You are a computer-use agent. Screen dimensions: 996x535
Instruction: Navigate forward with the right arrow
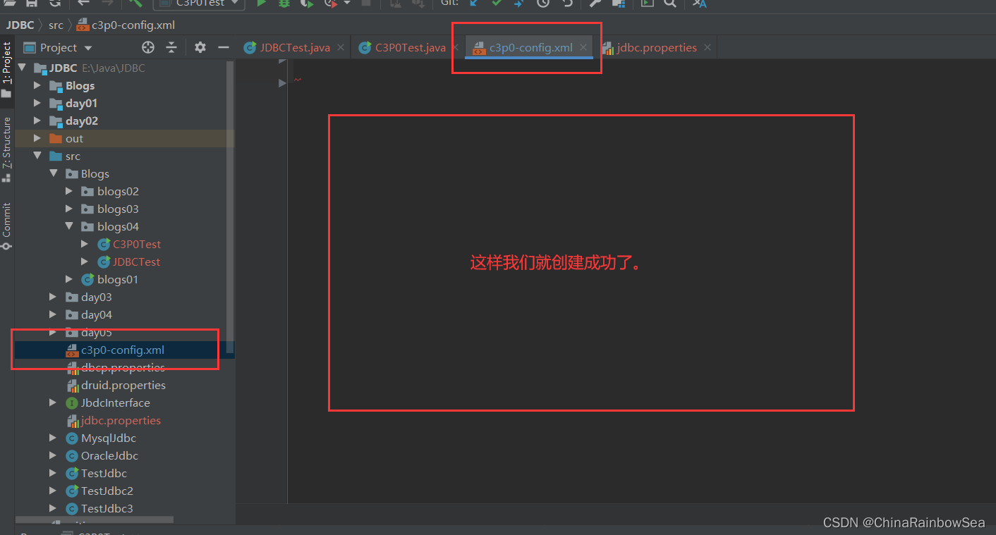coord(107,3)
